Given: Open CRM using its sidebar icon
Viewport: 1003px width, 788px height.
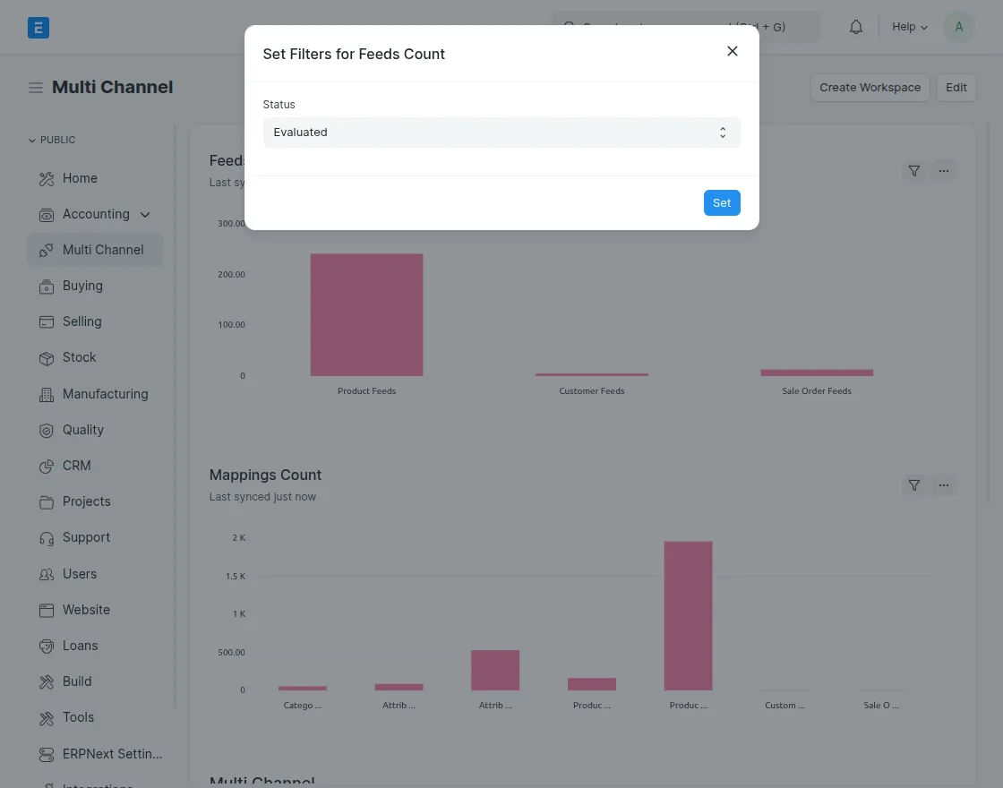Looking at the screenshot, I should point(47,466).
